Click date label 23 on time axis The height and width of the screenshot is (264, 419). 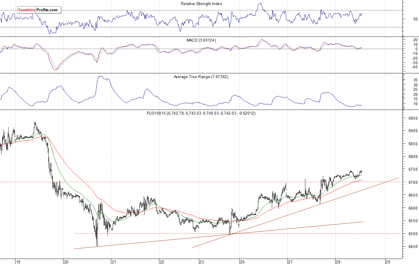[x=201, y=262]
